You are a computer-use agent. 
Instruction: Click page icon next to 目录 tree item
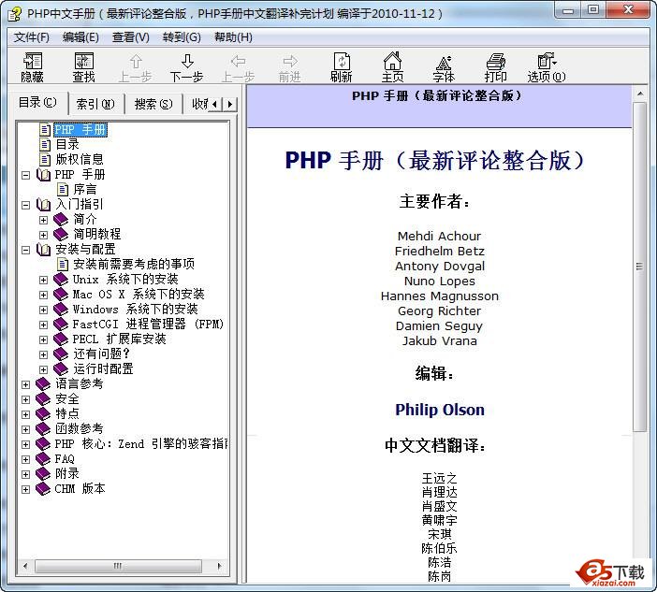[45, 144]
